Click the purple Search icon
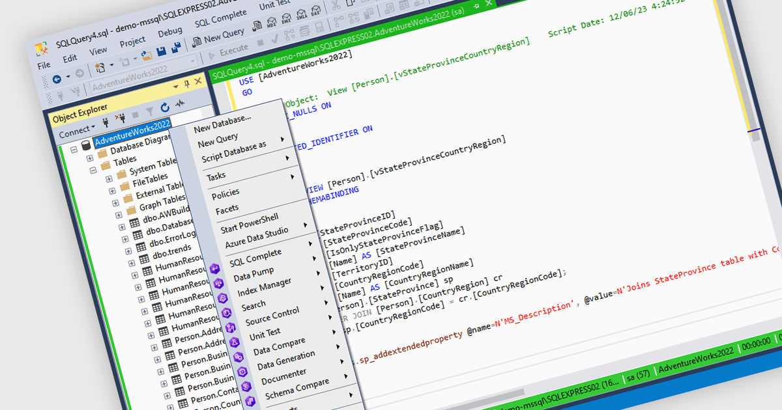The width and height of the screenshot is (782, 410). tap(227, 313)
